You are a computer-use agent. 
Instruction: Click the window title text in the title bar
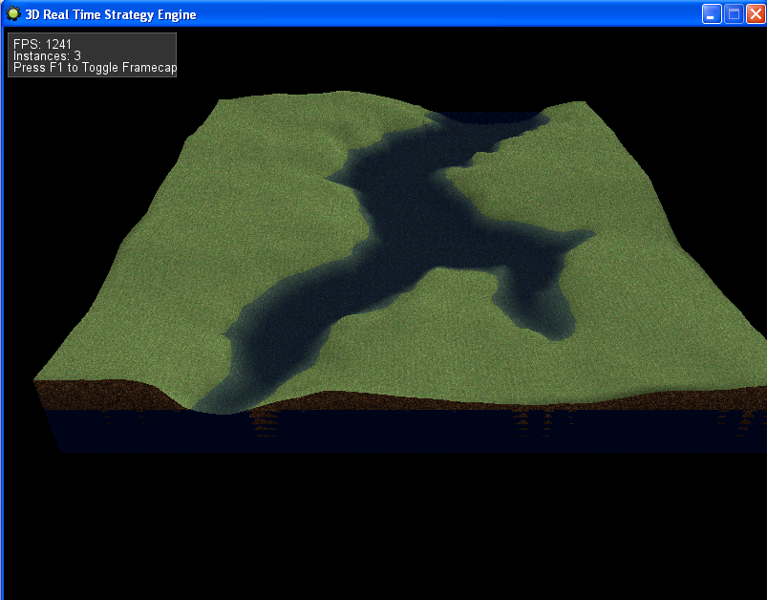click(111, 14)
